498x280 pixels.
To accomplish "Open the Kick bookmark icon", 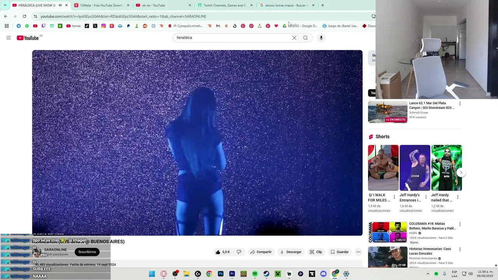I will (x=60, y=26).
